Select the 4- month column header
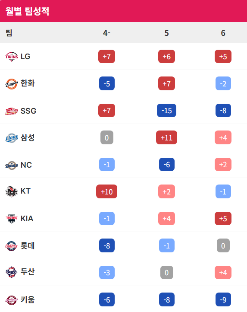Screen dimensions: 247x312 pyautogui.click(x=106, y=33)
